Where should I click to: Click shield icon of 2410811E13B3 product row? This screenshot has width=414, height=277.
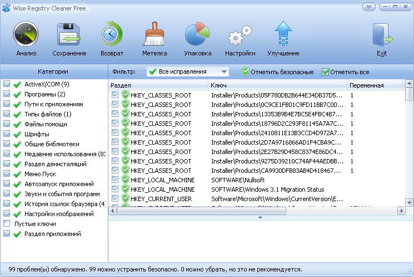pos(126,132)
